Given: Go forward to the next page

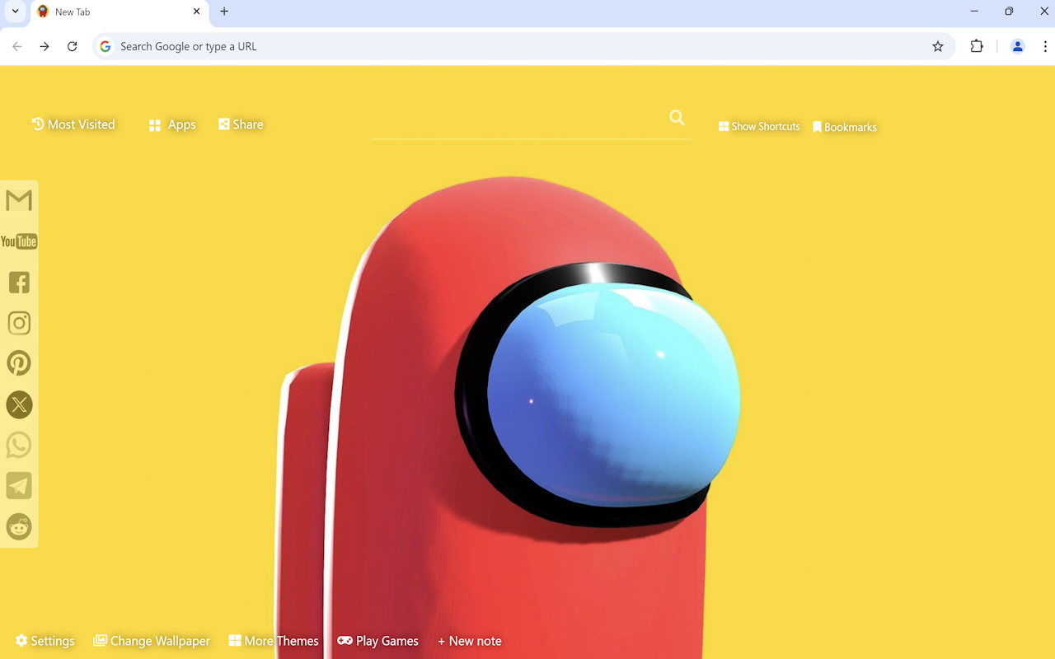Looking at the screenshot, I should click(45, 47).
